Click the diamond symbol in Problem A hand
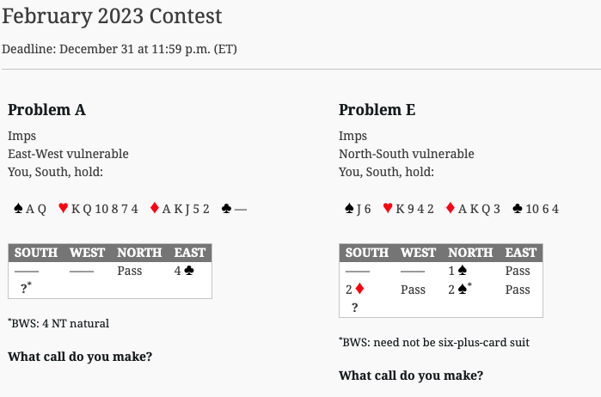This screenshot has width=601, height=397. [x=155, y=209]
